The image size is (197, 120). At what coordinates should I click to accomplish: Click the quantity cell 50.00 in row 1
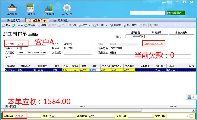point(84,70)
